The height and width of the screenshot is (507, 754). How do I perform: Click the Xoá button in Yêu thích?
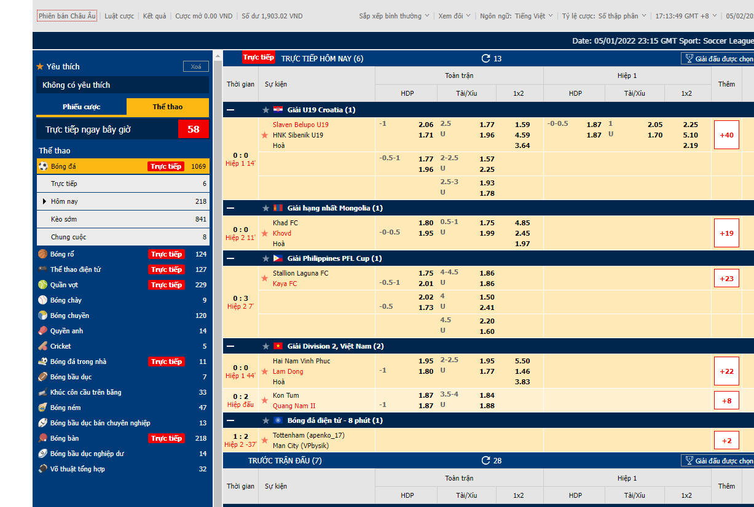[195, 67]
